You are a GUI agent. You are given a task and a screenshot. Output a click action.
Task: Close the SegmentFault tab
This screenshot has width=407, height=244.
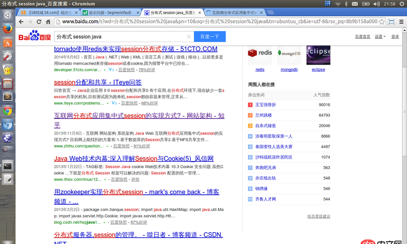click(x=138, y=12)
